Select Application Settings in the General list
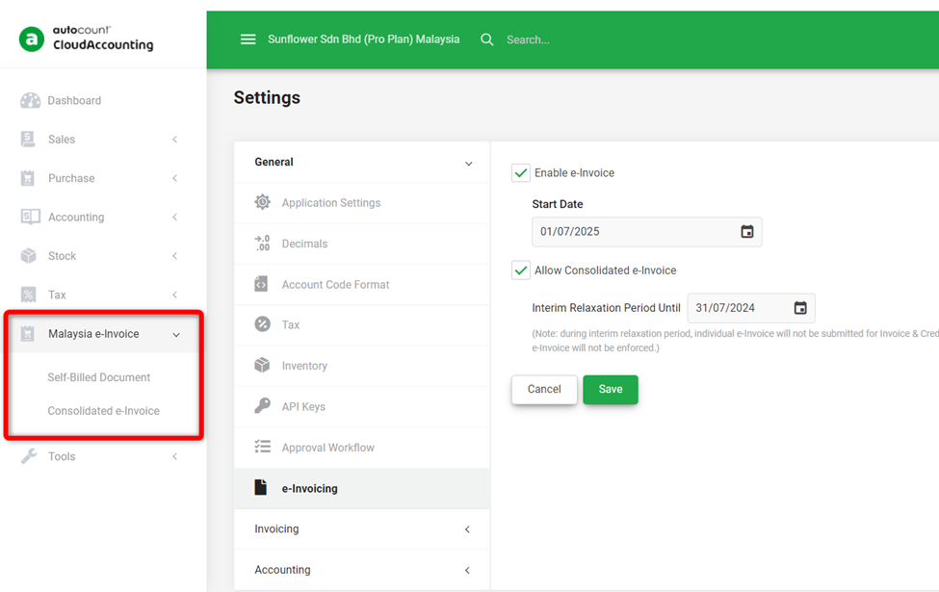This screenshot has height=592, width=939. pyautogui.click(x=362, y=203)
